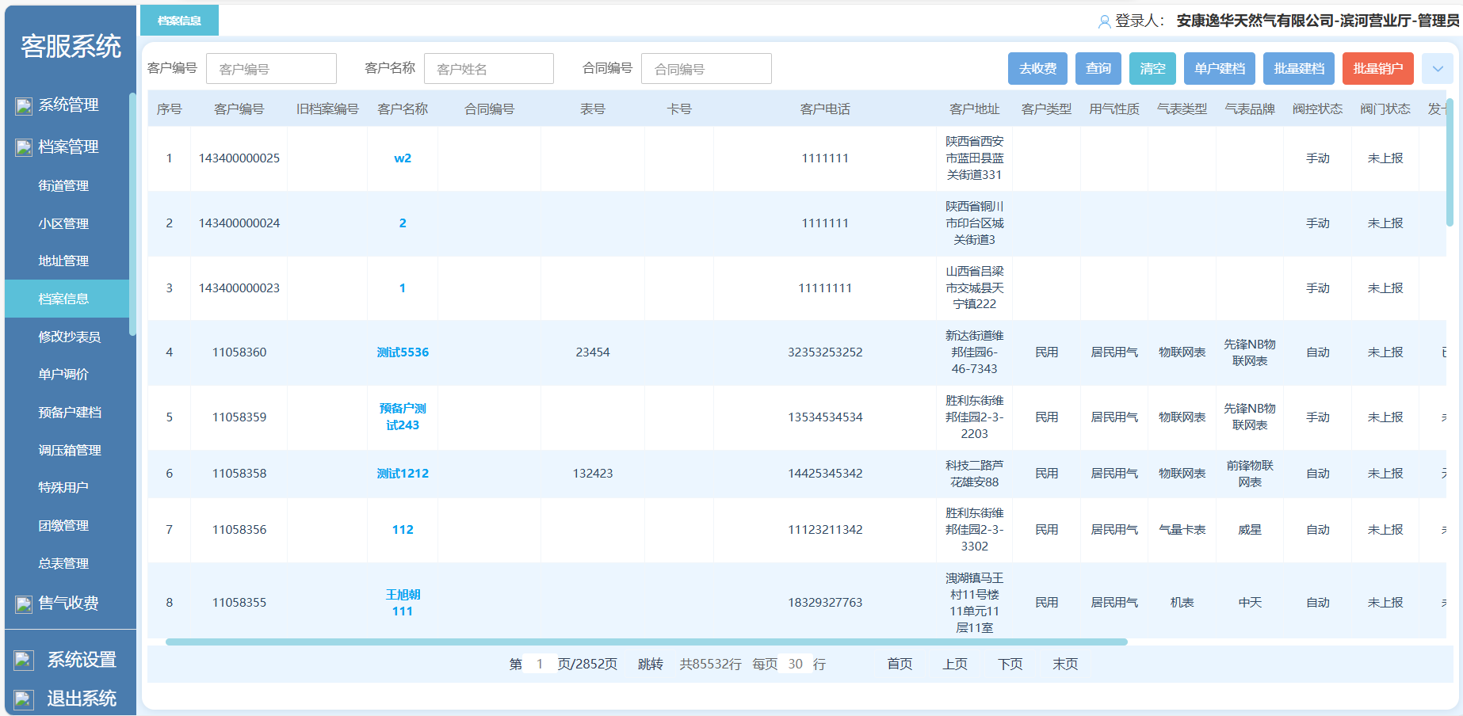
Task: Go to 地址管理 submenu
Action: tap(63, 261)
